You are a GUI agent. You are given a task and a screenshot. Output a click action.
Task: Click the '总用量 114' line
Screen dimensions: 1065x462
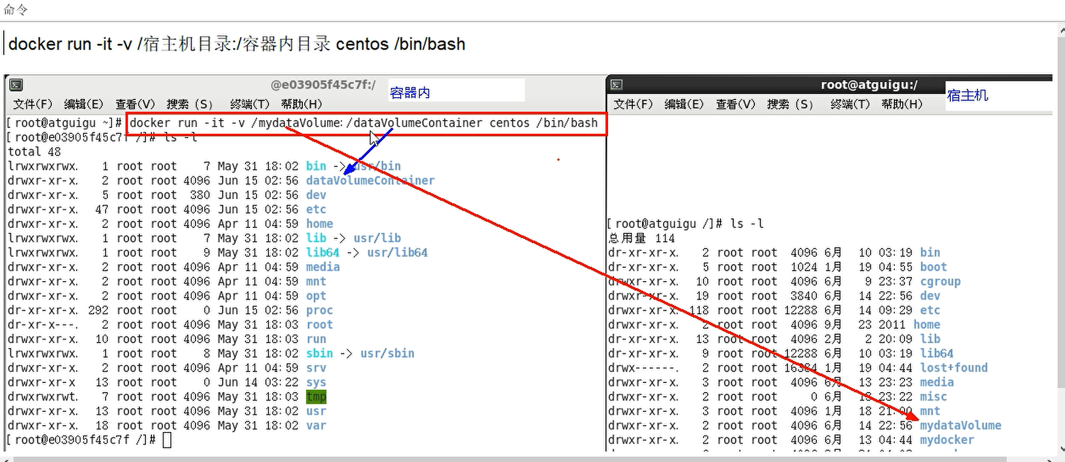coord(641,238)
